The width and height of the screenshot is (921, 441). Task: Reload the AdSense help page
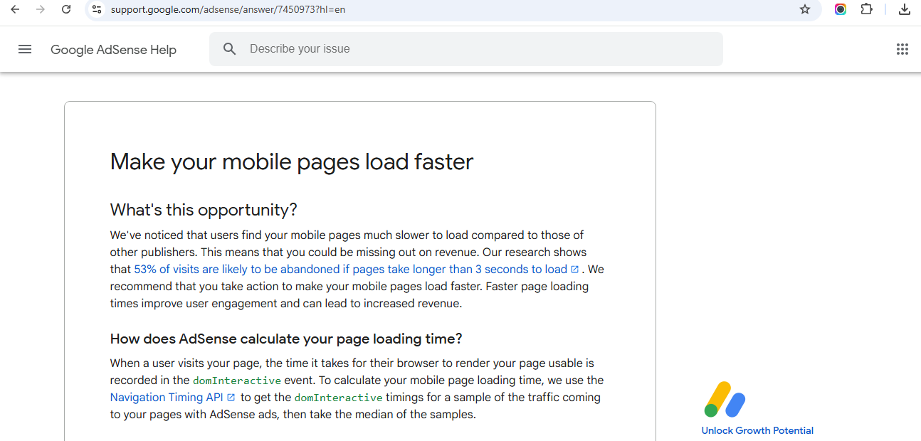pos(66,9)
